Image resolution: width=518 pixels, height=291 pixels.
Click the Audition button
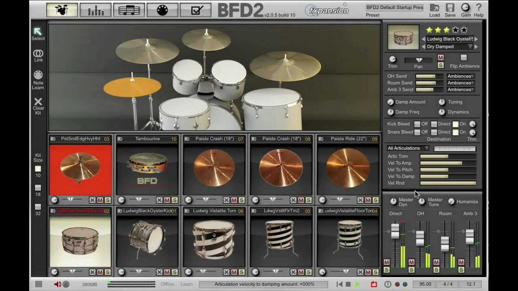455,148
